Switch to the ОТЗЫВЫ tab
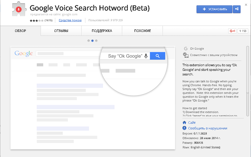The width and height of the screenshot is (251, 157). coord(61,31)
